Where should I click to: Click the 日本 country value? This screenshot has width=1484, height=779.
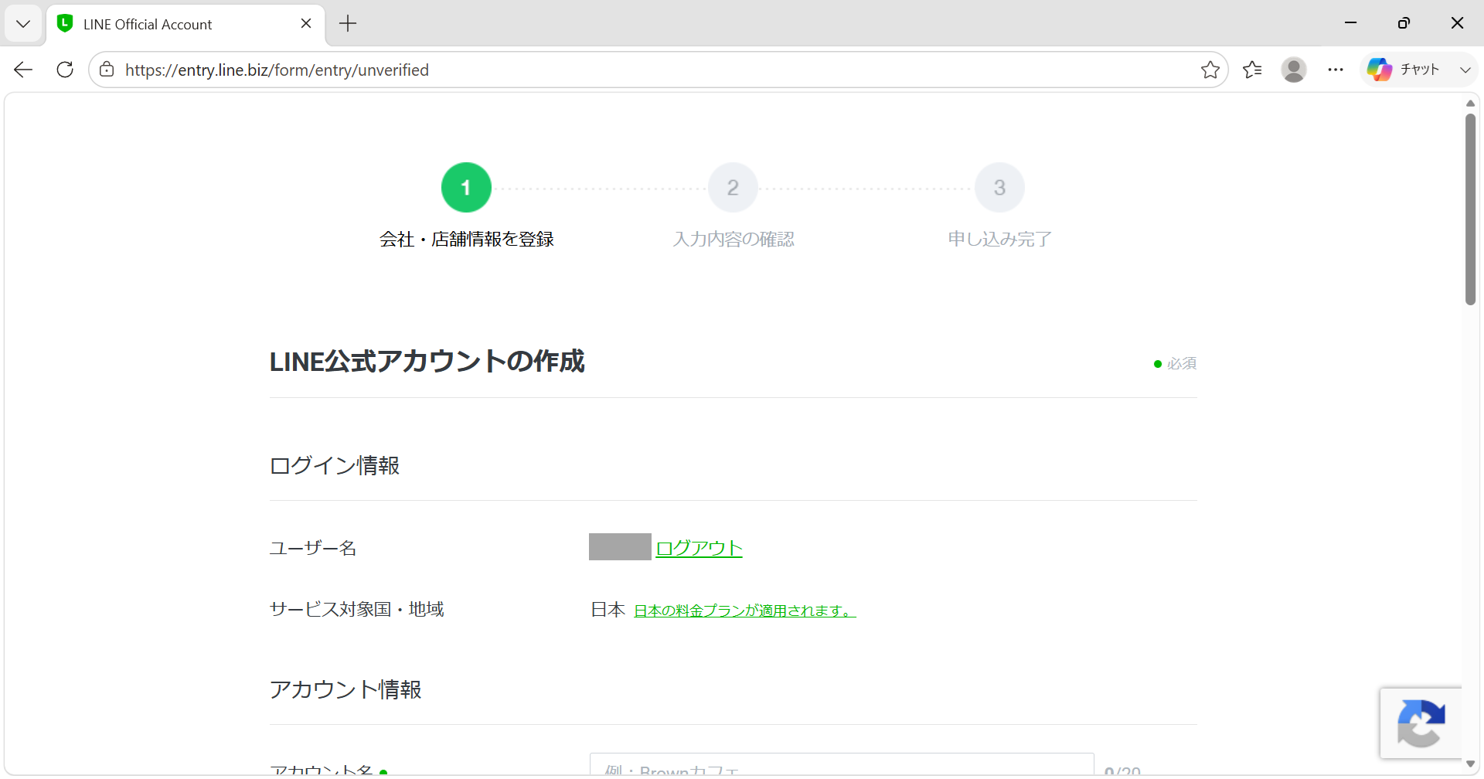(x=608, y=610)
